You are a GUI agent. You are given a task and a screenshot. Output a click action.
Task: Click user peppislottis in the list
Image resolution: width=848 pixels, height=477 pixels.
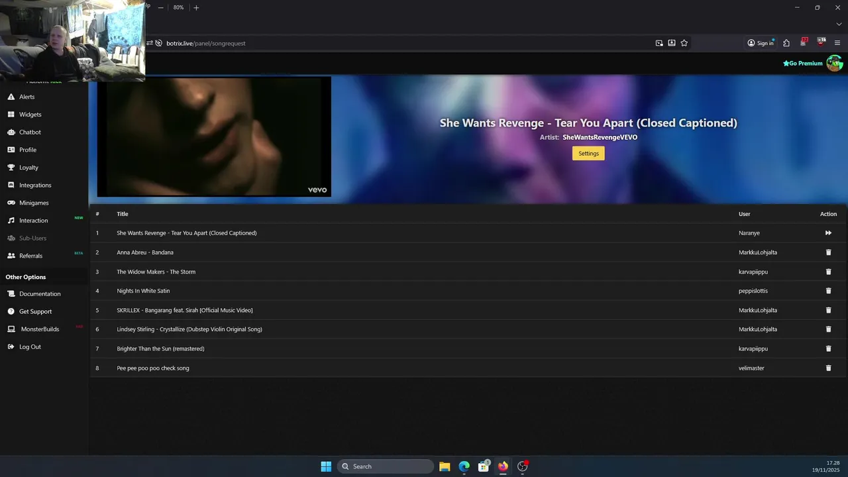pos(753,291)
